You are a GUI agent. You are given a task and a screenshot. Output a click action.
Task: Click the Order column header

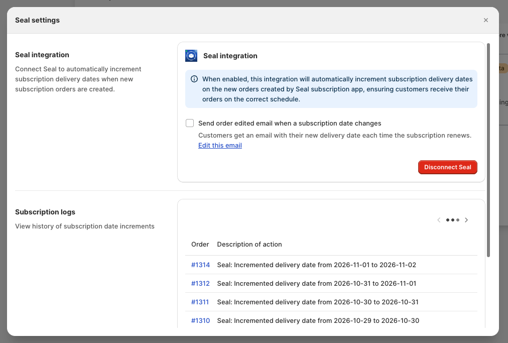point(200,245)
